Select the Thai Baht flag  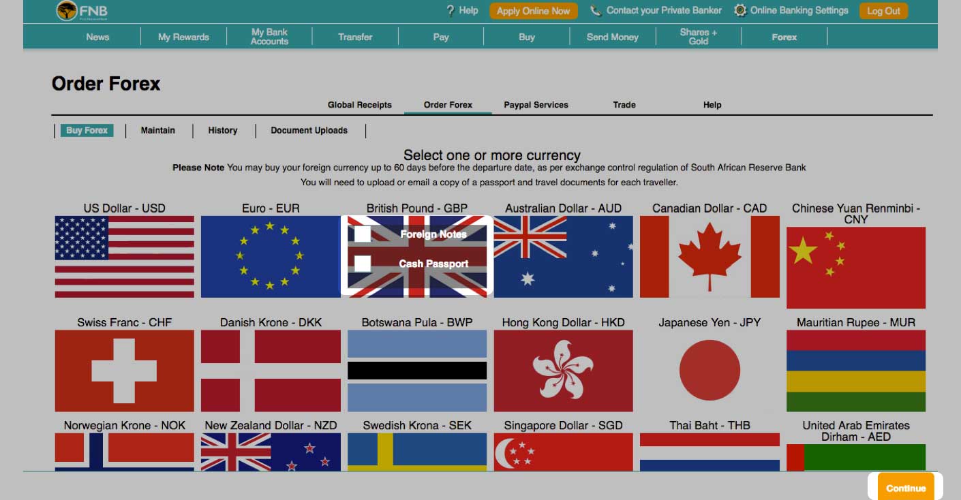[710, 452]
